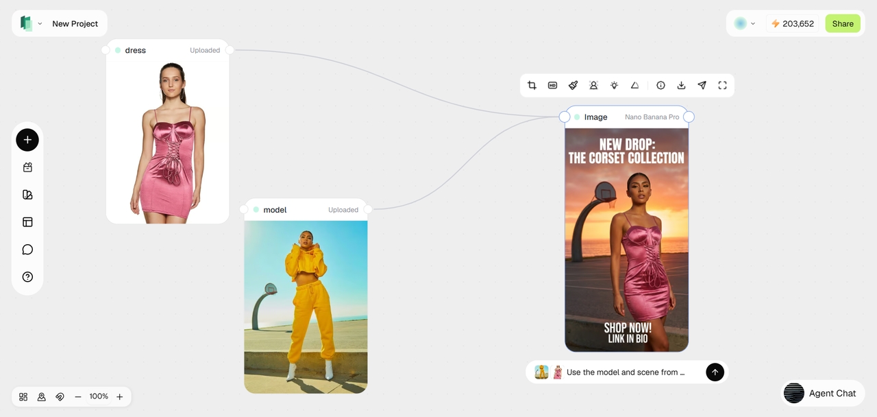This screenshot has width=877, height=417.
Task: Click the 100% zoom level
Action: point(99,396)
